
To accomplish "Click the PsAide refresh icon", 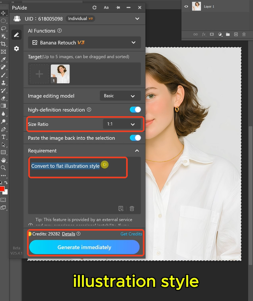I will coord(94,7).
